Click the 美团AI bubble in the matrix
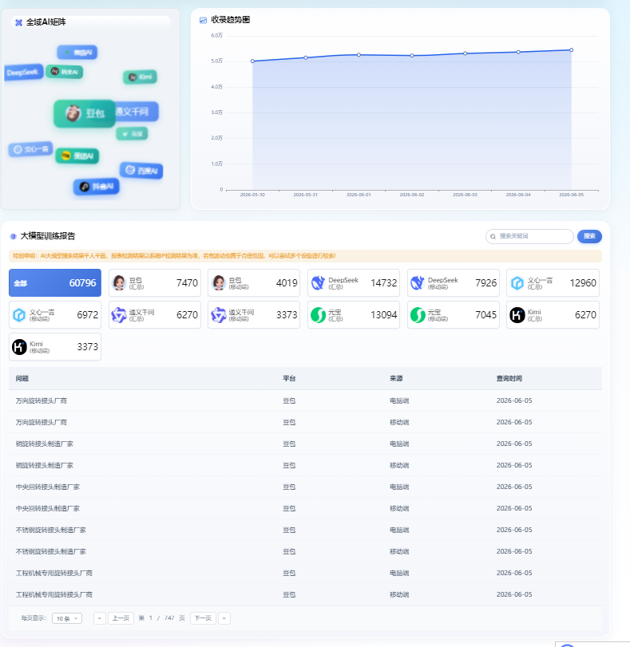Image resolution: width=630 pixels, height=647 pixels. (x=77, y=156)
